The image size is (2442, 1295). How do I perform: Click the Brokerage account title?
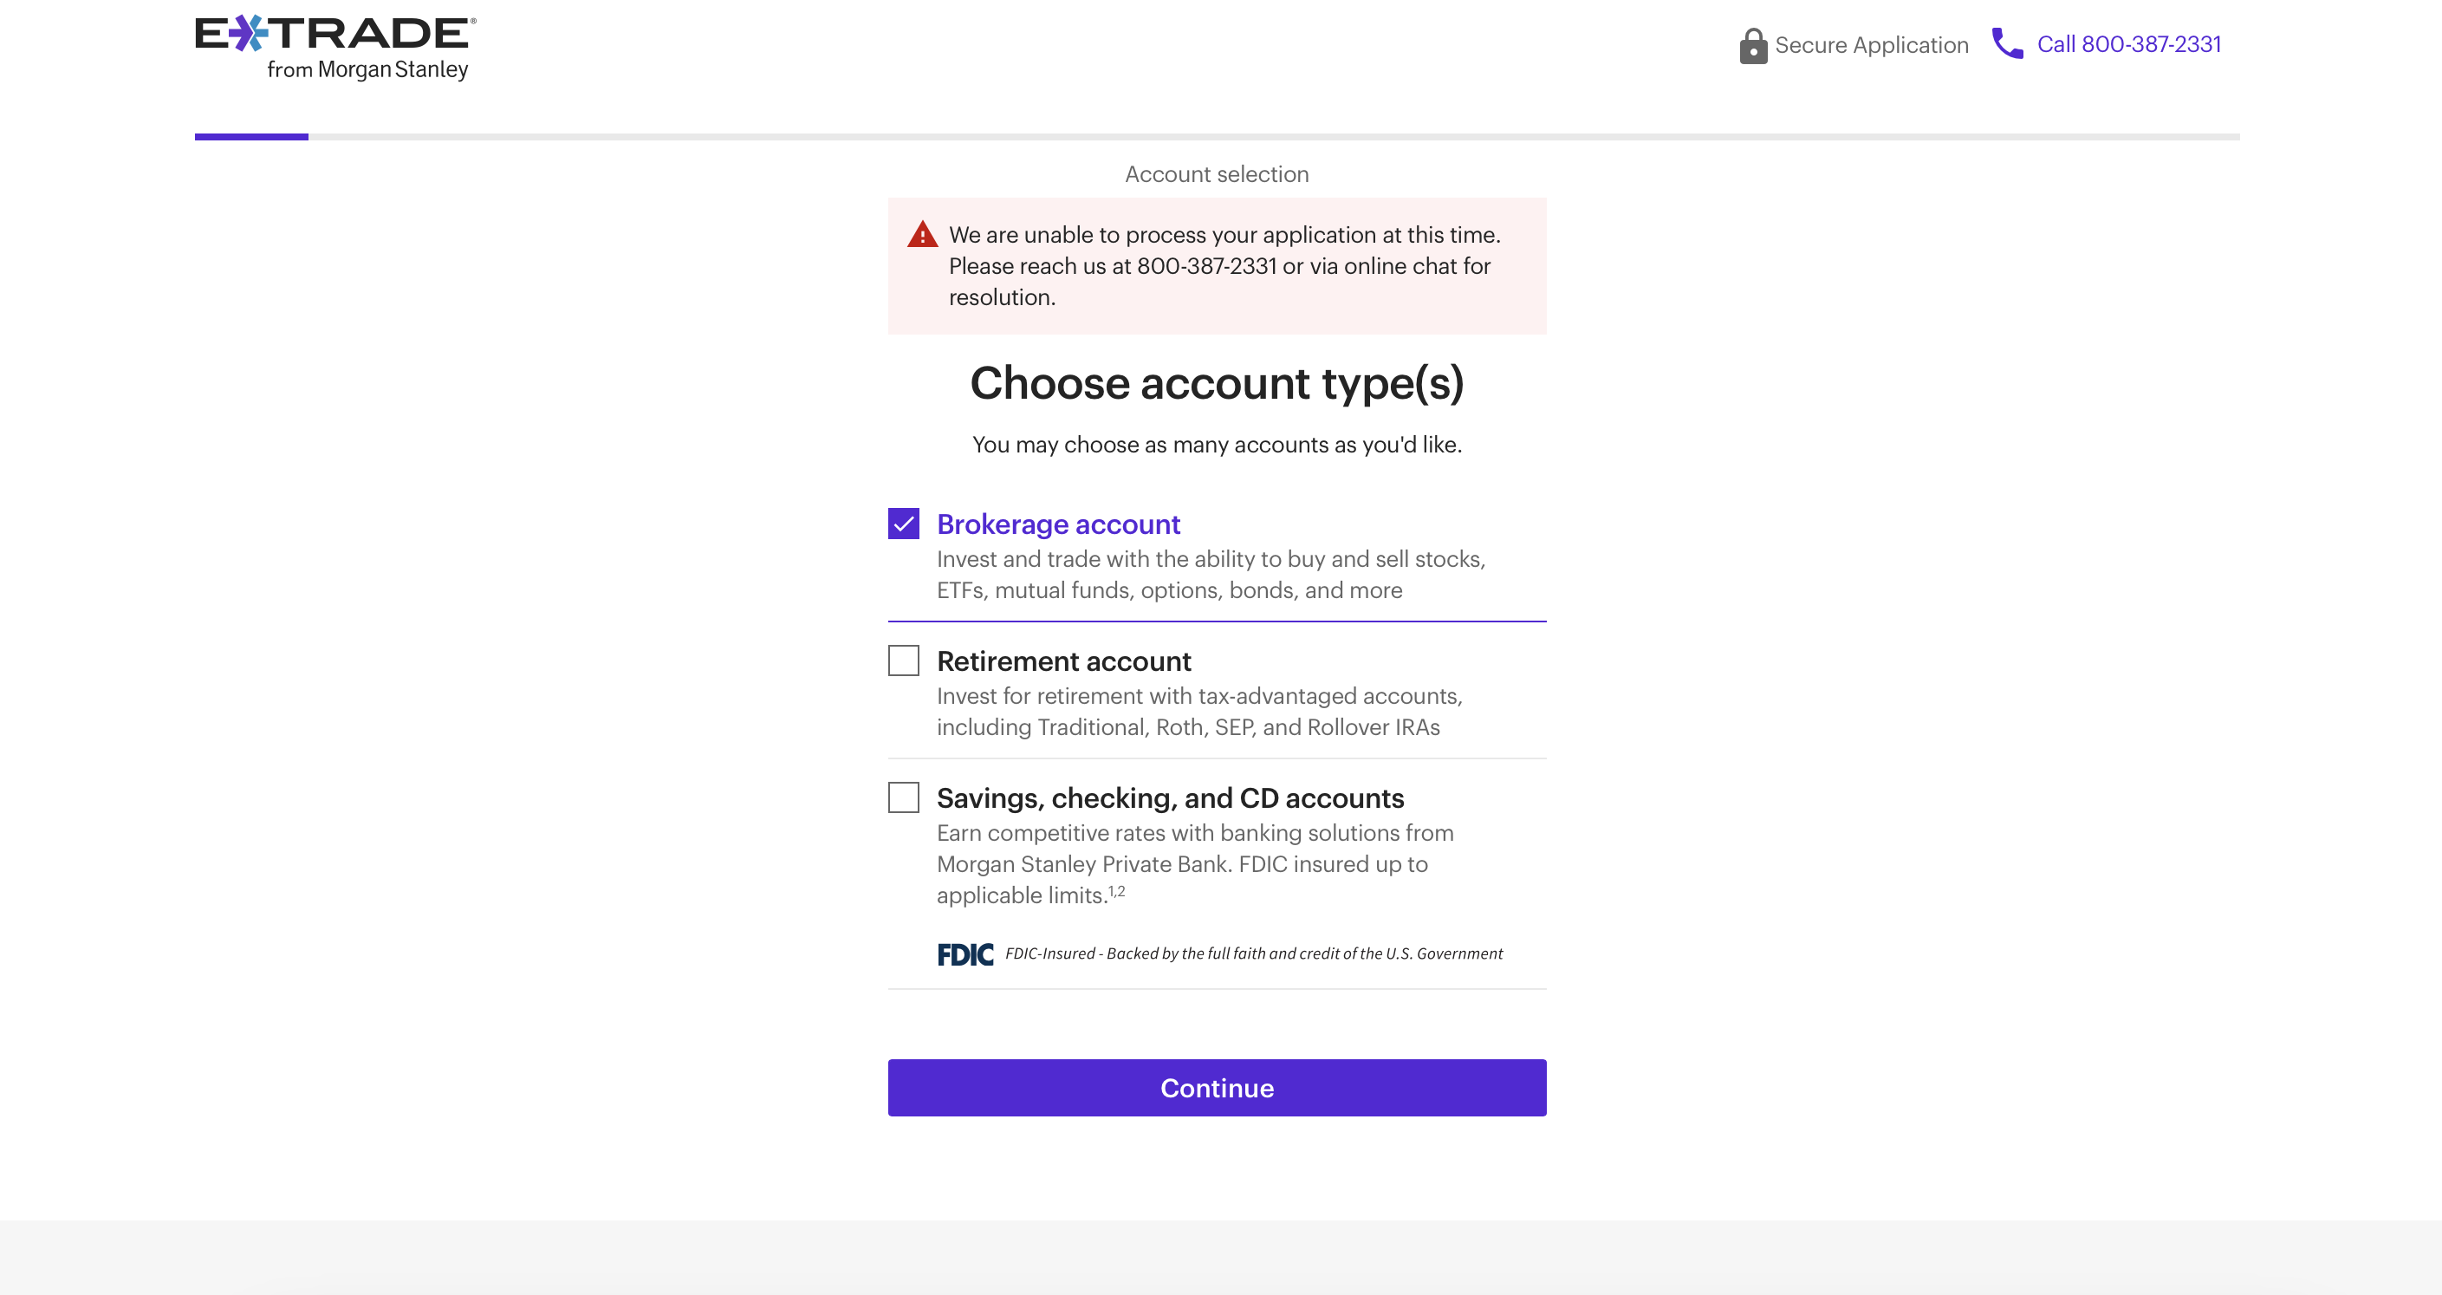1058,524
